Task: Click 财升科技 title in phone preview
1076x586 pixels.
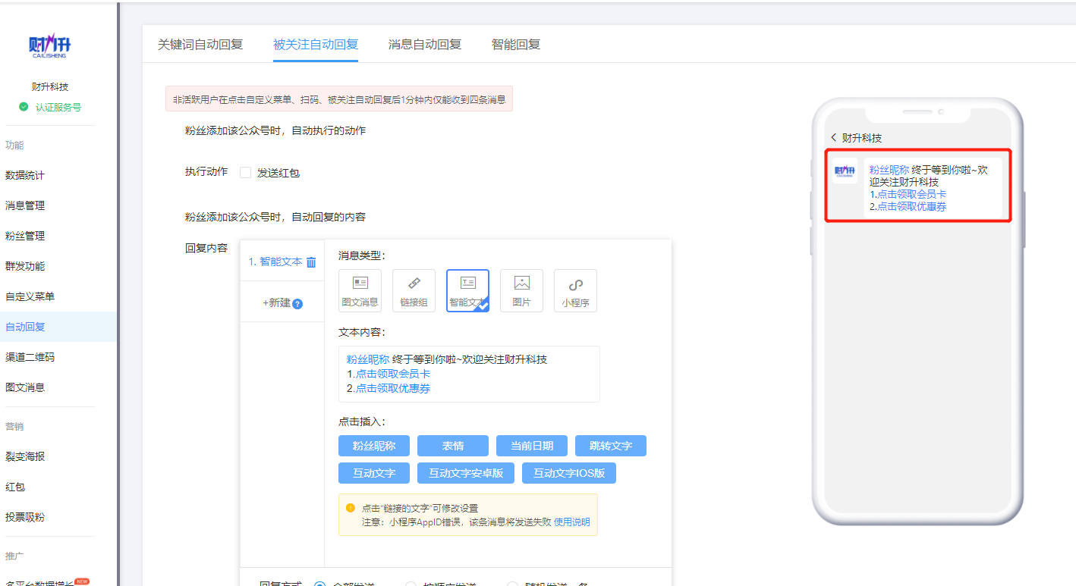Action: [x=862, y=138]
